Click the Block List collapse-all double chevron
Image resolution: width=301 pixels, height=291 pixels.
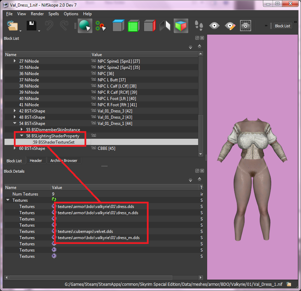click(x=191, y=47)
